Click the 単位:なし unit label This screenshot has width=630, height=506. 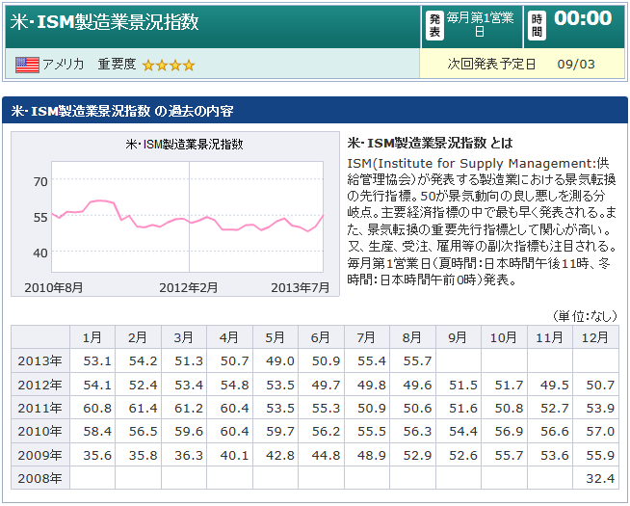click(585, 316)
